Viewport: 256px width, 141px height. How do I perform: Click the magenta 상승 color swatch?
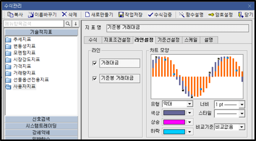click(174, 122)
